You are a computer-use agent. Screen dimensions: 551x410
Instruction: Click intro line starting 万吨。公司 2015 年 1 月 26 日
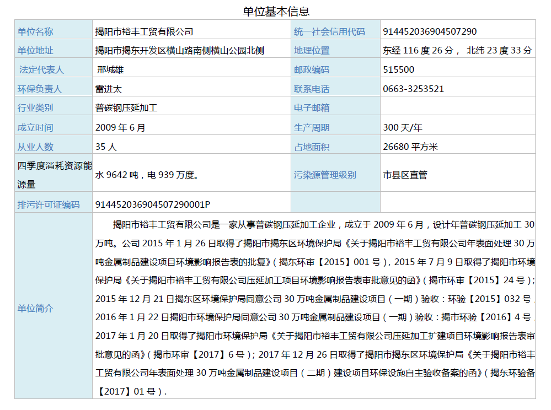pos(315,243)
